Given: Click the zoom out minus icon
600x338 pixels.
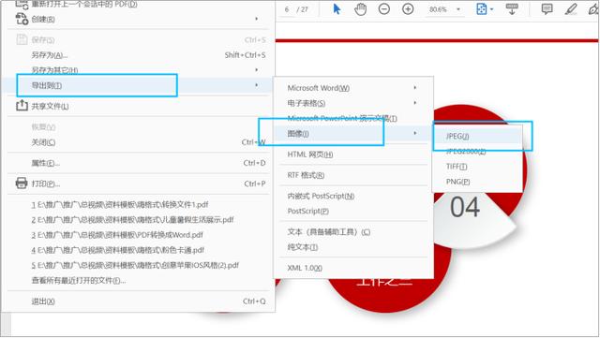Looking at the screenshot, I should tap(384, 8).
